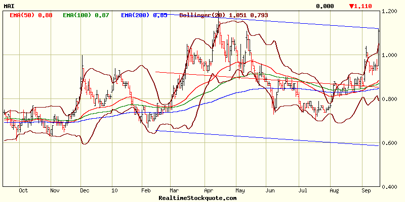This screenshot has width=405, height=202.
Task: Click the 0.000 value at top right
Action: coord(325,6)
